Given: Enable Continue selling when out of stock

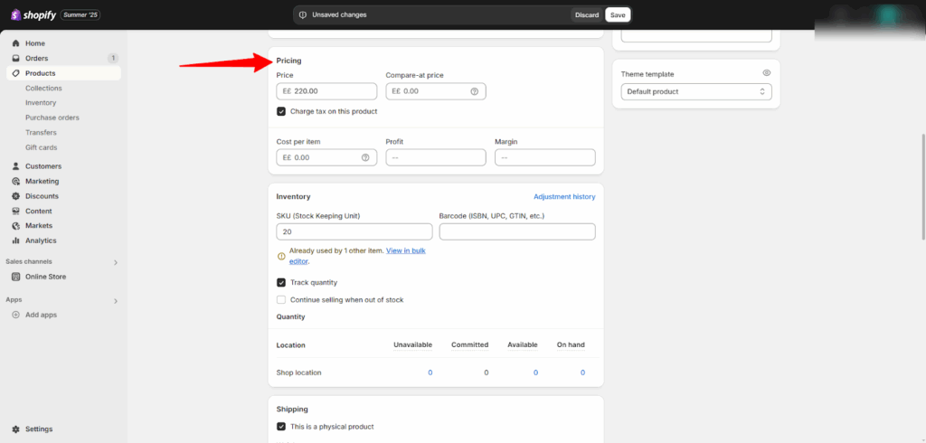Looking at the screenshot, I should [281, 299].
